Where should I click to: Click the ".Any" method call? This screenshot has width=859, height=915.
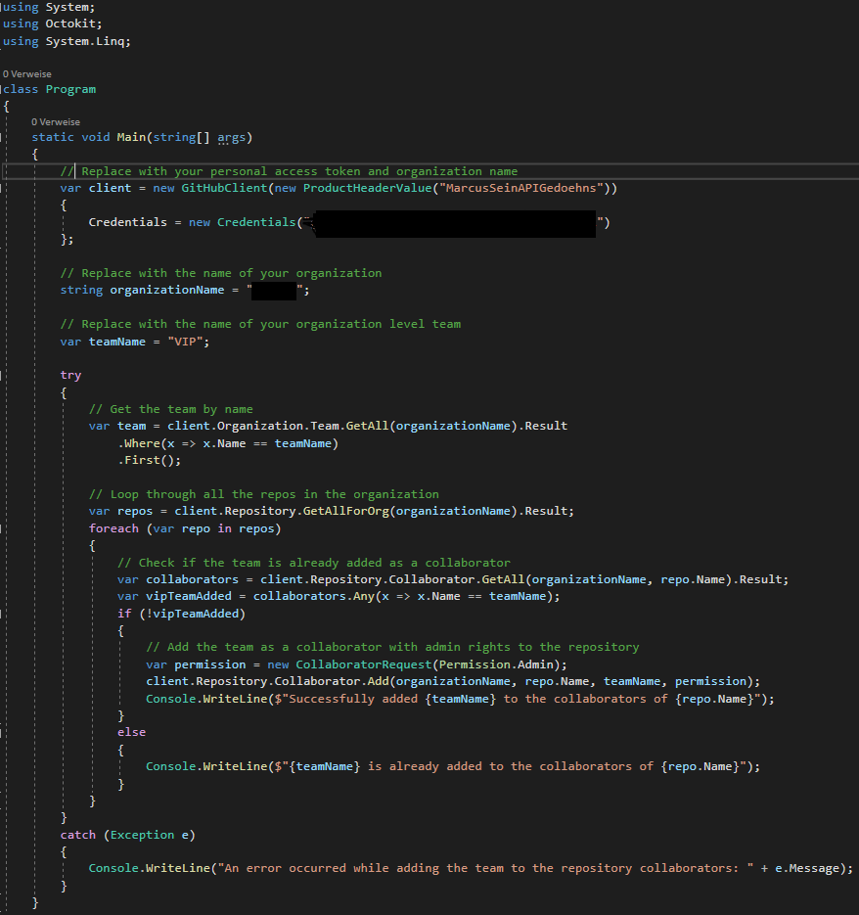point(361,596)
